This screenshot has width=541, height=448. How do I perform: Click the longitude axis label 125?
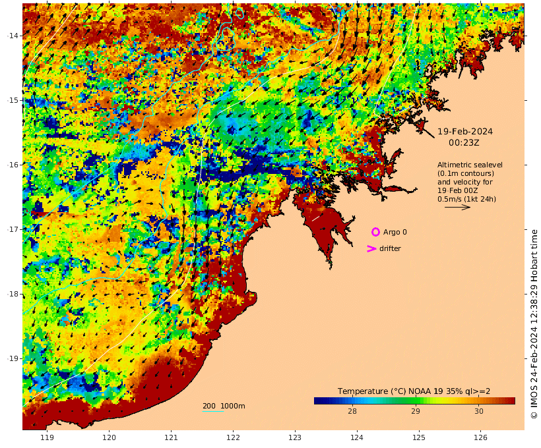419,437
